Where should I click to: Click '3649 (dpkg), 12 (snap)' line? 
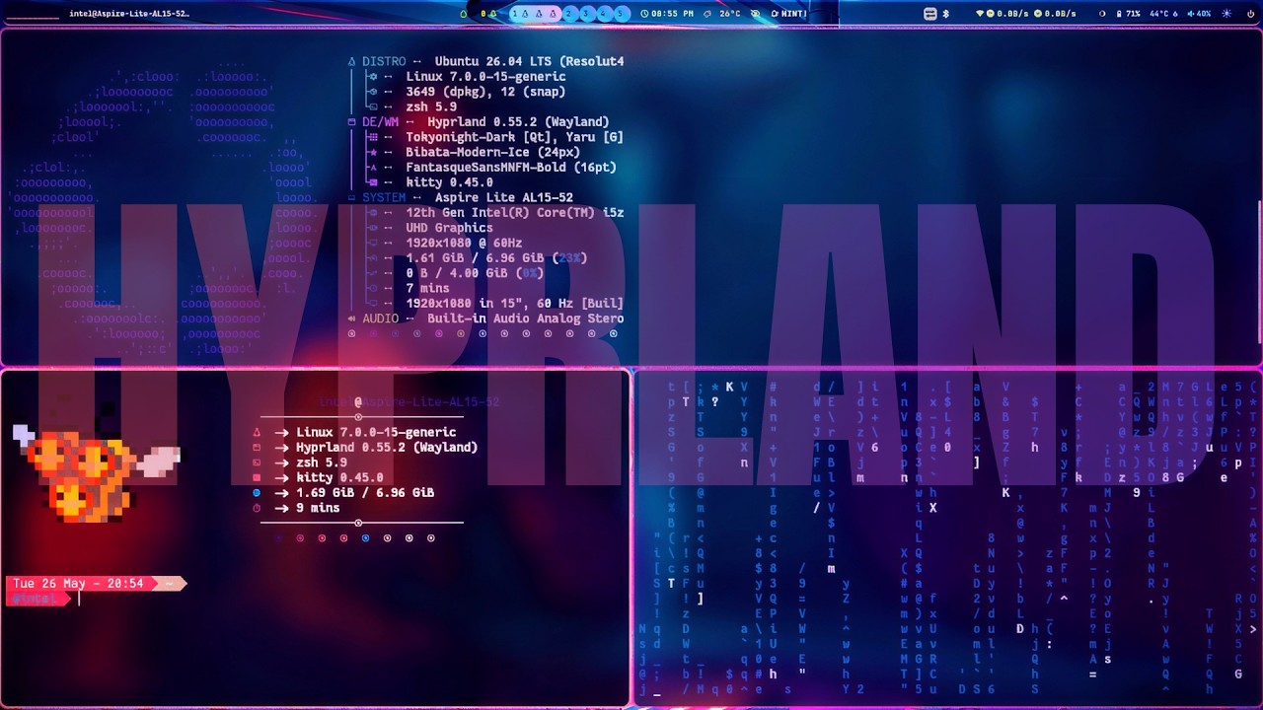[485, 92]
